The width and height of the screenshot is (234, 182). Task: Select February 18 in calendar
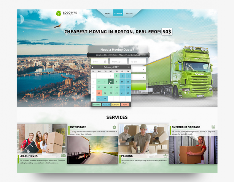click(x=128, y=87)
